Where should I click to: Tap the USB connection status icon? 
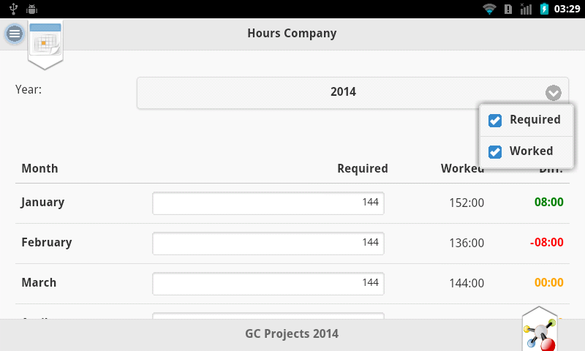coord(13,9)
